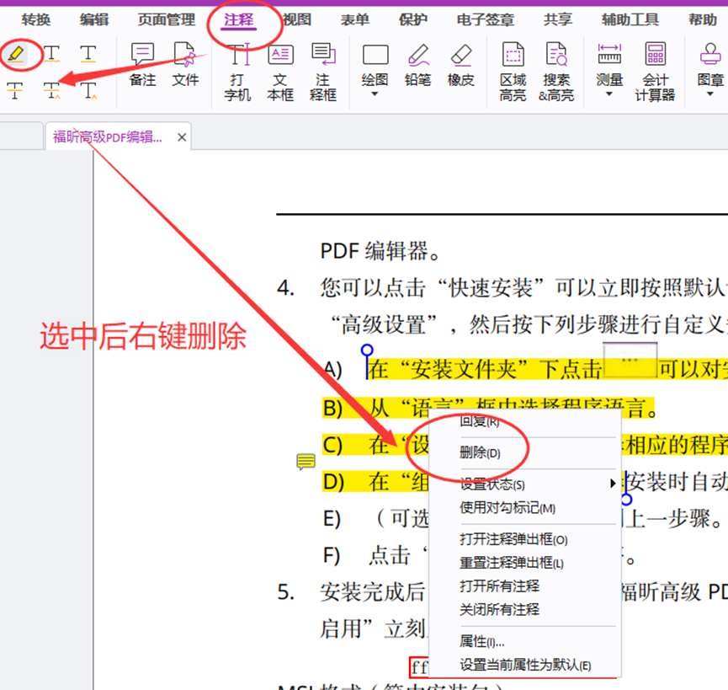Image resolution: width=728 pixels, height=690 pixels.
Task: Open the 页面管理 ribbon tab
Action: [166, 19]
